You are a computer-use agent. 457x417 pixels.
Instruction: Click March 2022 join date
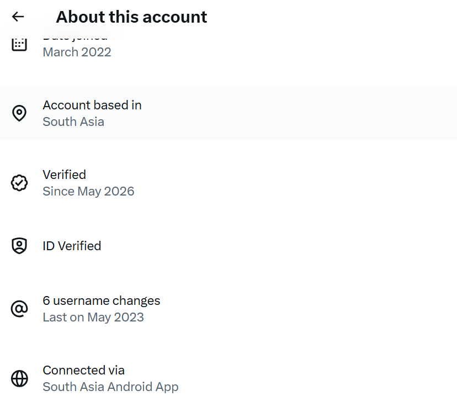pyautogui.click(x=77, y=52)
